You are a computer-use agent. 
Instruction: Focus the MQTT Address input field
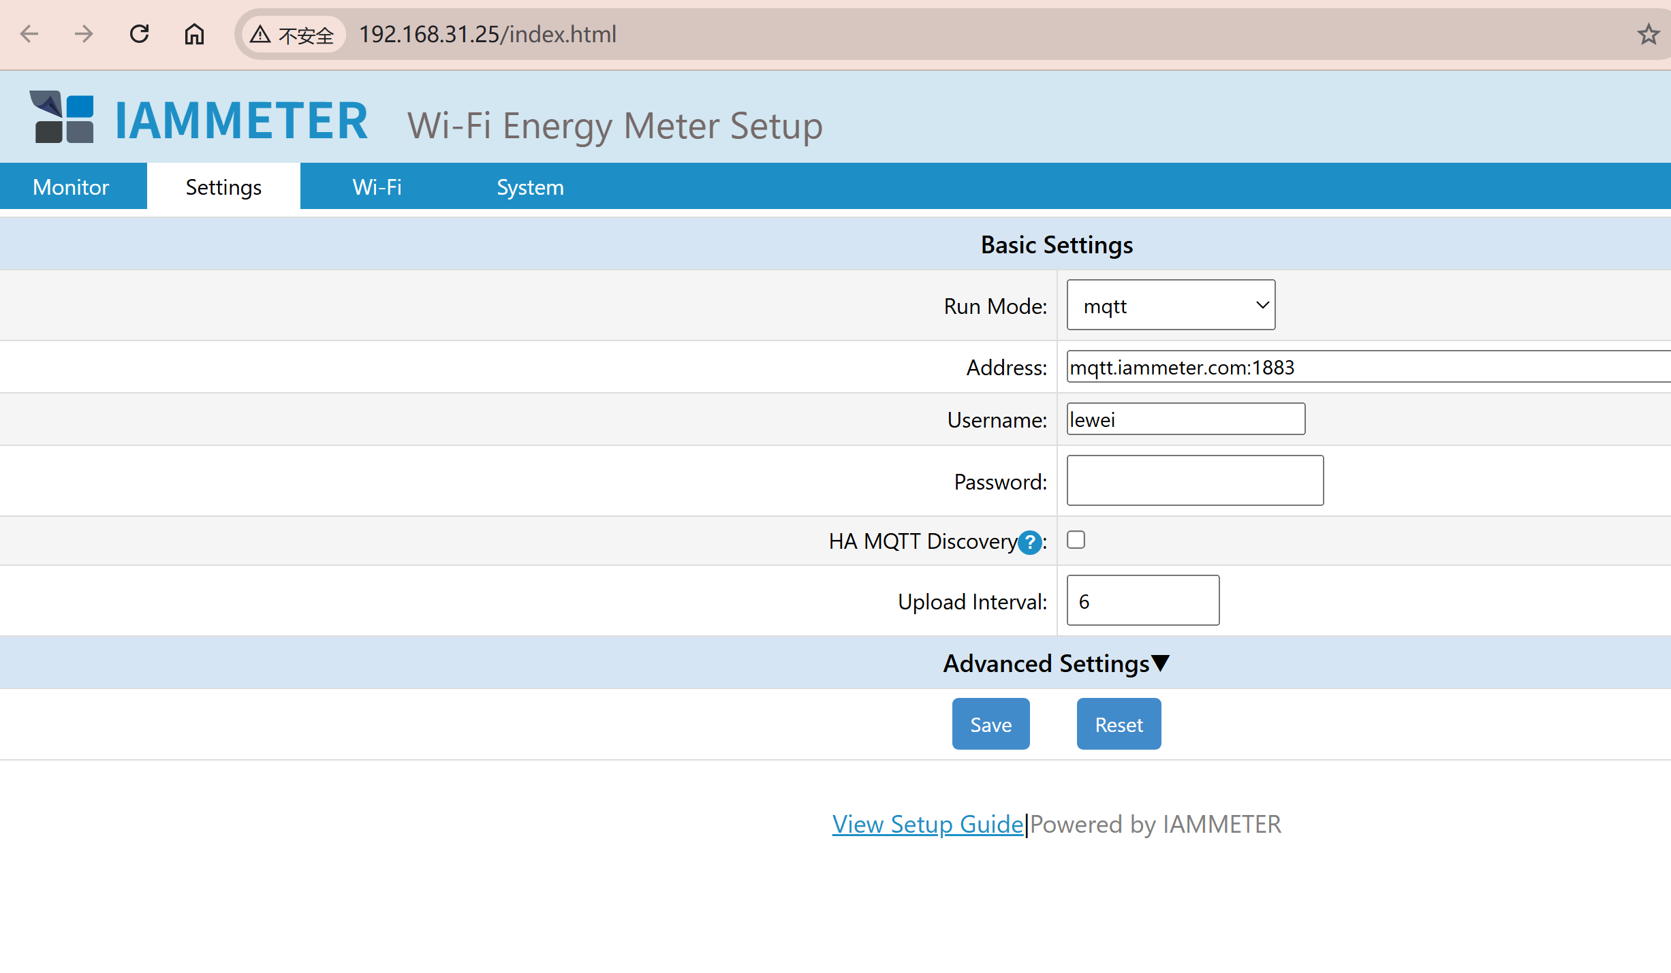[1369, 367]
